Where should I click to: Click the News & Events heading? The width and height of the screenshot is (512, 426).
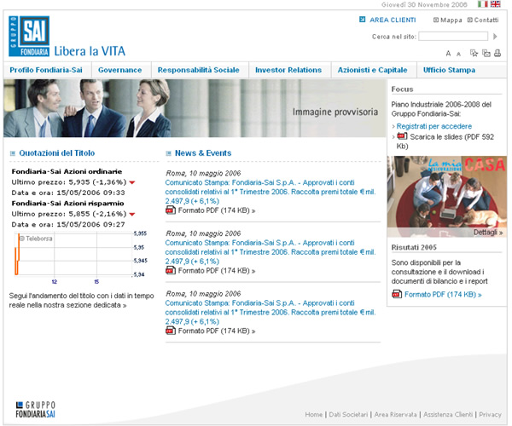pyautogui.click(x=203, y=153)
